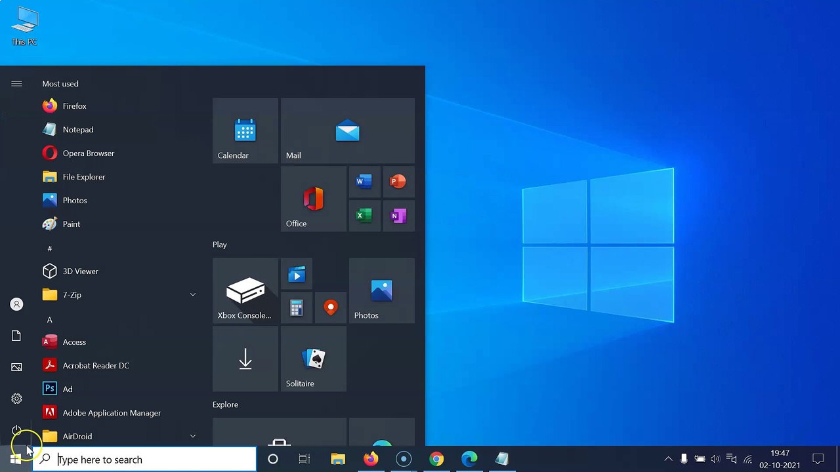Click the Windows Start button
Viewport: 840px width, 472px height.
coord(16,459)
